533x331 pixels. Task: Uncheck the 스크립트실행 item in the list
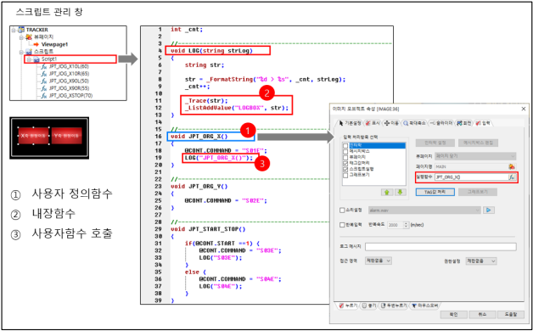(345, 169)
